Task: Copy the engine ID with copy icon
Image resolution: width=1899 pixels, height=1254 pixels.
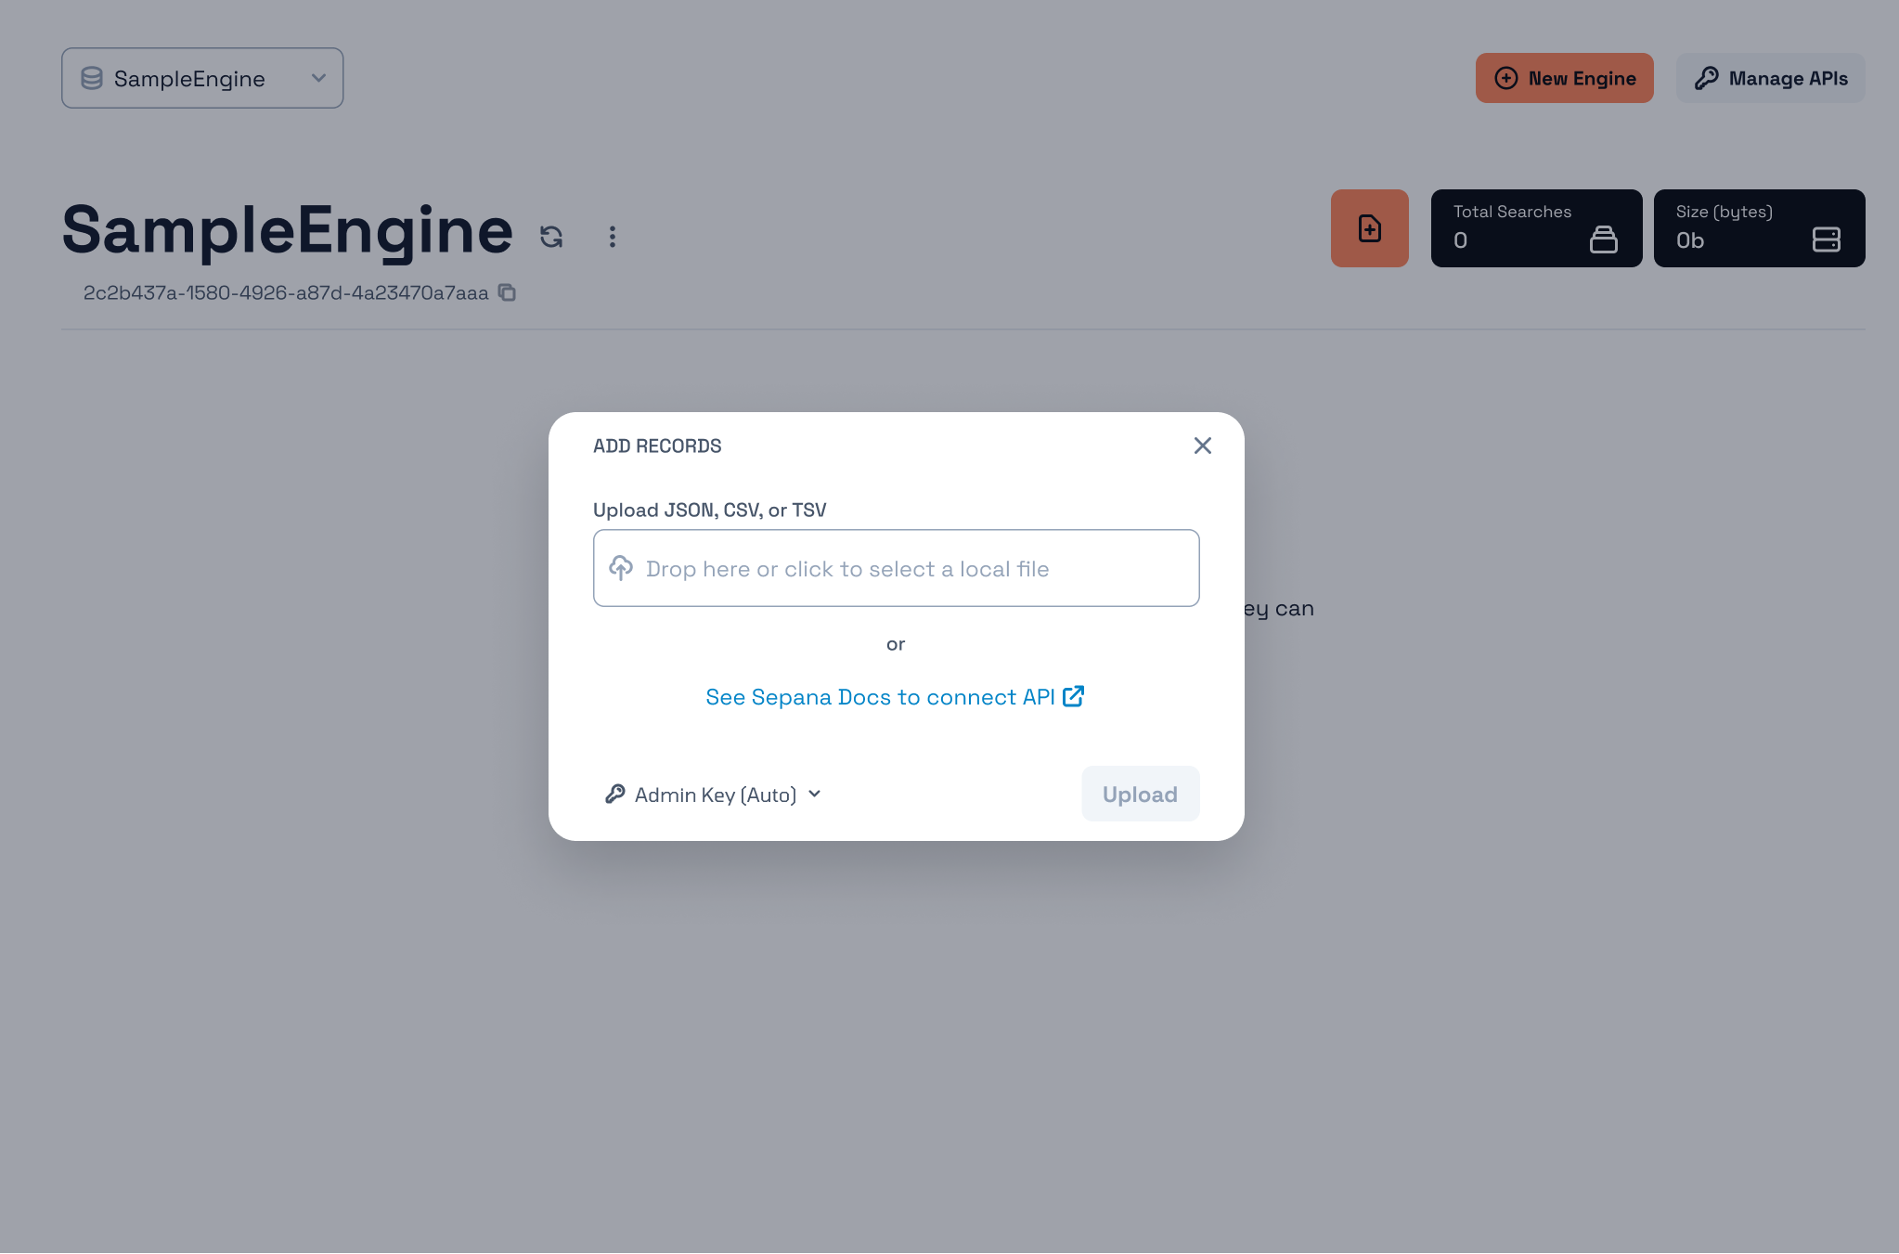Action: [x=507, y=292]
